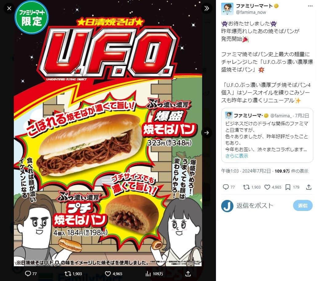The height and width of the screenshot is (281, 317).
Task: Open the view analytics icon showing 109万
Action: pos(148,274)
